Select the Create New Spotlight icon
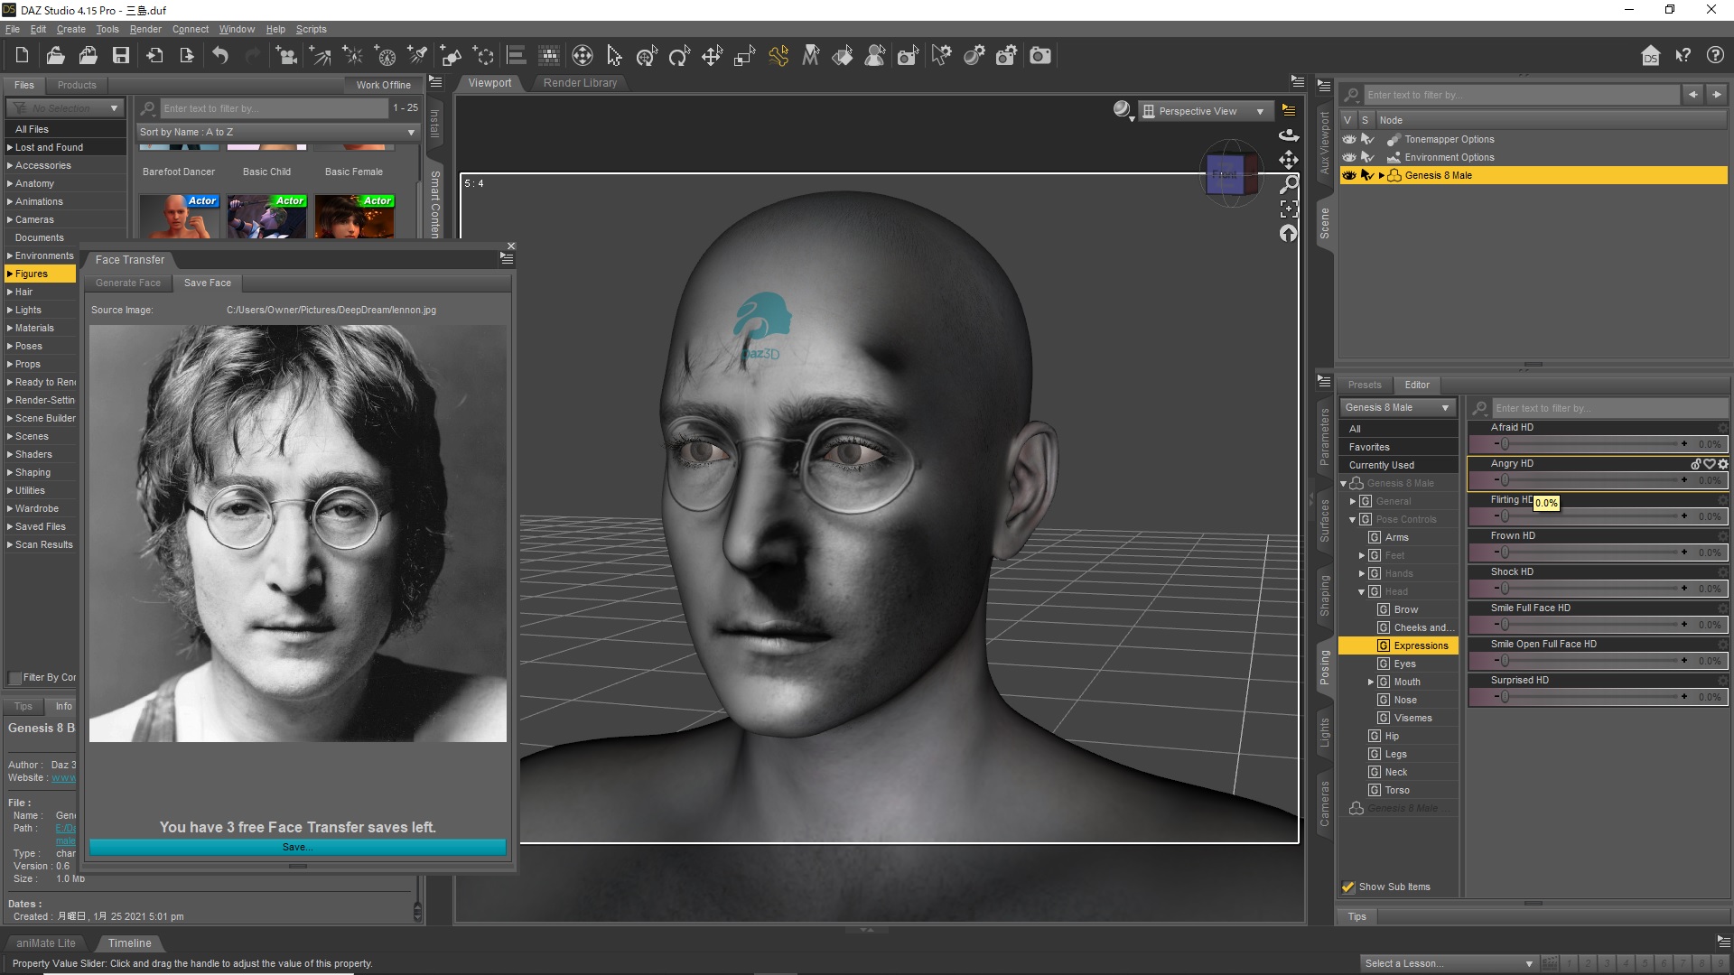The width and height of the screenshot is (1734, 975). 417,55
